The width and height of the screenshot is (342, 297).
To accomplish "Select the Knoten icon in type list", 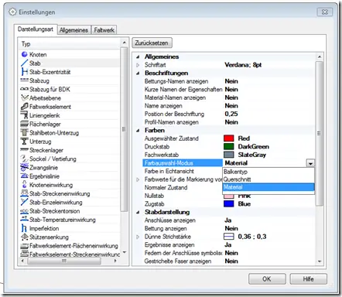I will click(x=24, y=54).
